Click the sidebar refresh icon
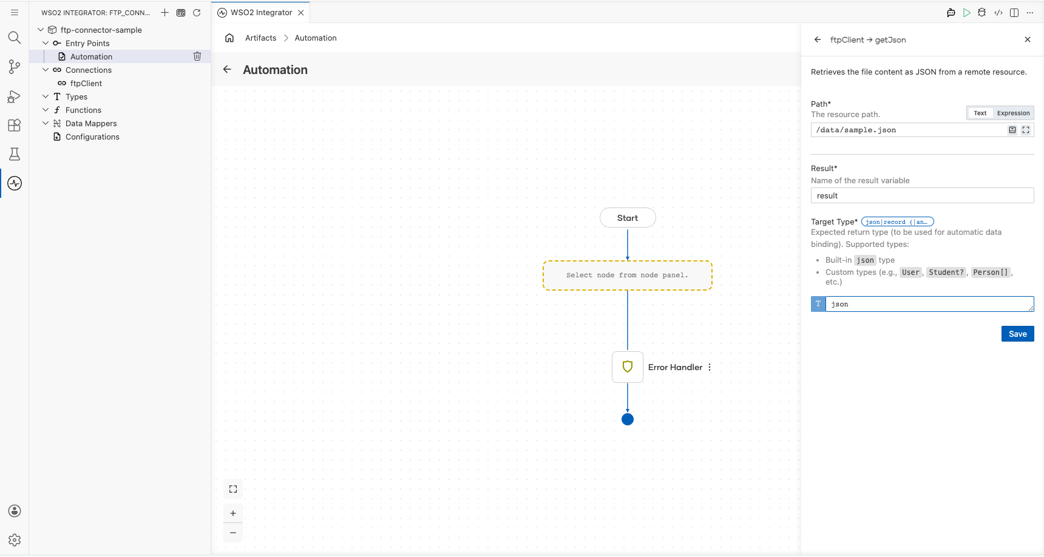 (197, 12)
